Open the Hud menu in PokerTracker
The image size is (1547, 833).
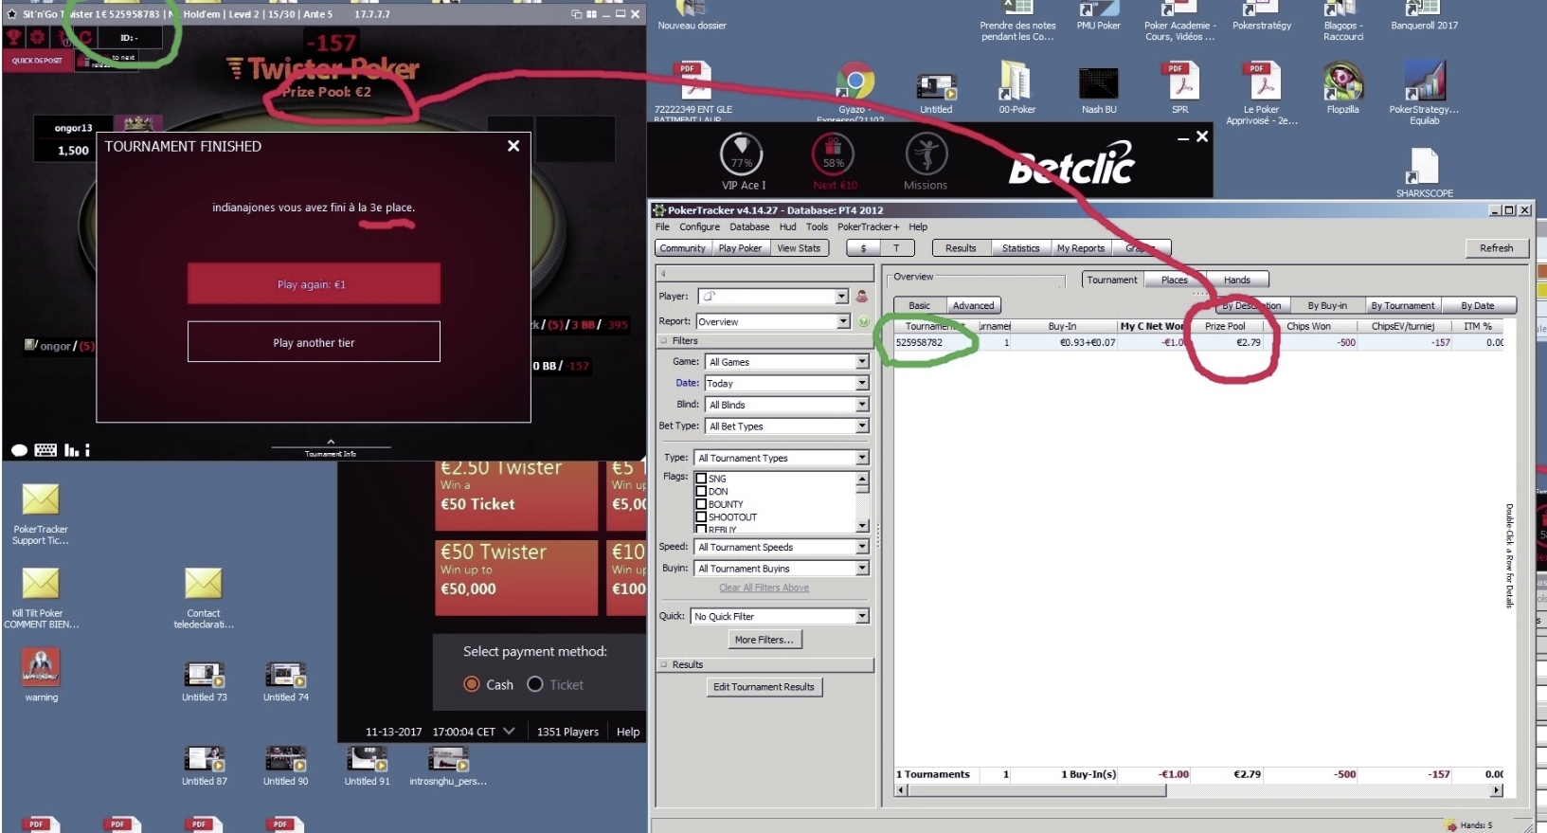pos(787,226)
